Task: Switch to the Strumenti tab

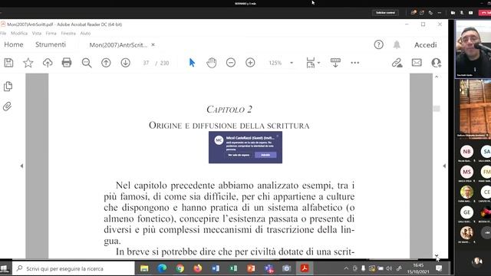Action: pos(51,44)
